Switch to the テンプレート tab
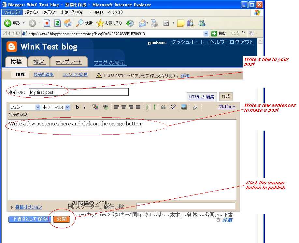The width and height of the screenshot is (299, 243). coord(69,62)
